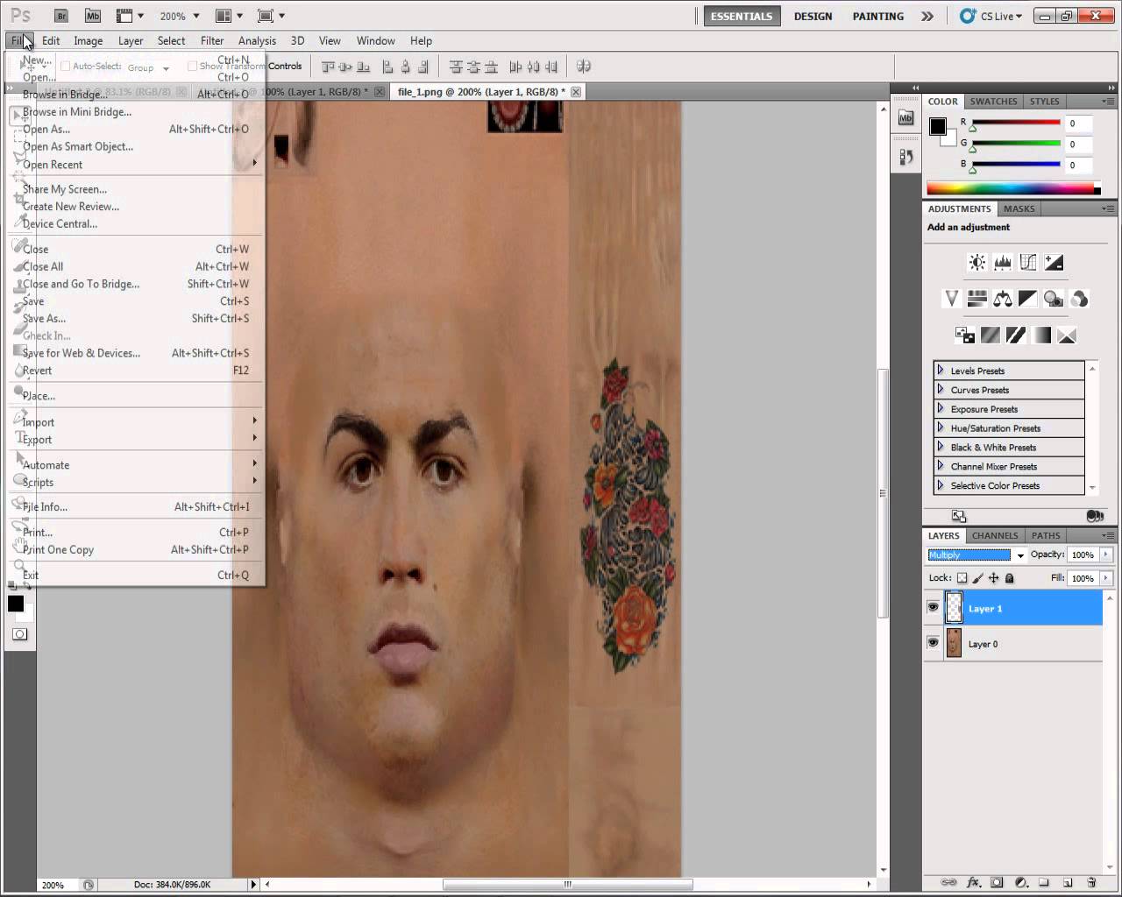Add a Photo Filter adjustment
This screenshot has width=1122, height=897.
pyautogui.click(x=1054, y=299)
